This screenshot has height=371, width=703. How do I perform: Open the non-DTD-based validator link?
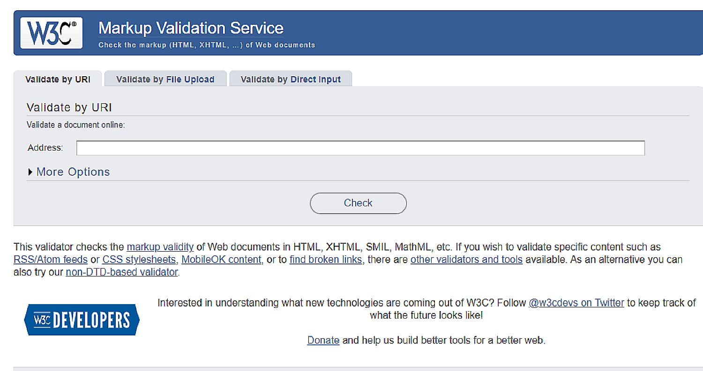click(122, 272)
